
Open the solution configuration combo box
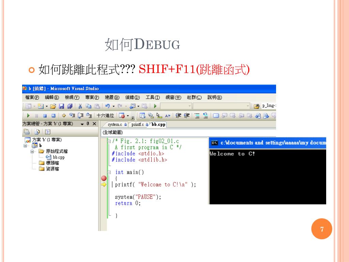tap(176, 106)
